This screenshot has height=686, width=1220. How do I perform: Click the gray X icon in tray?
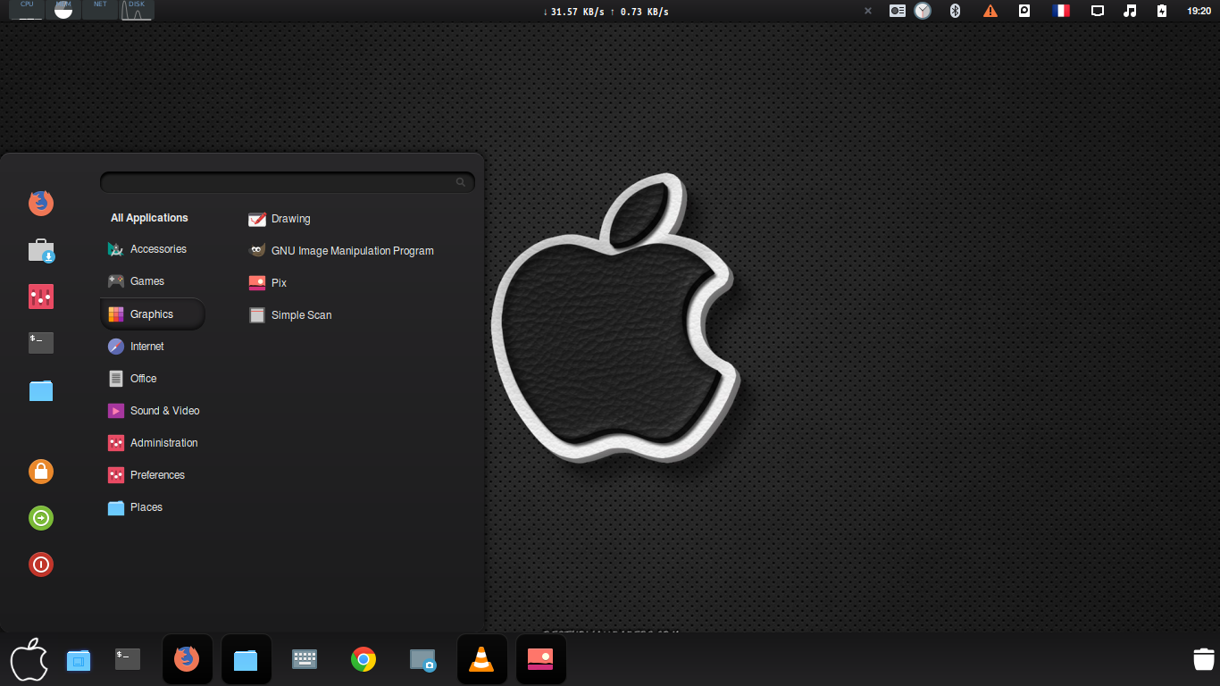[x=868, y=11]
